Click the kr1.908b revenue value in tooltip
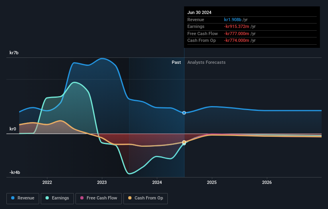 point(233,20)
